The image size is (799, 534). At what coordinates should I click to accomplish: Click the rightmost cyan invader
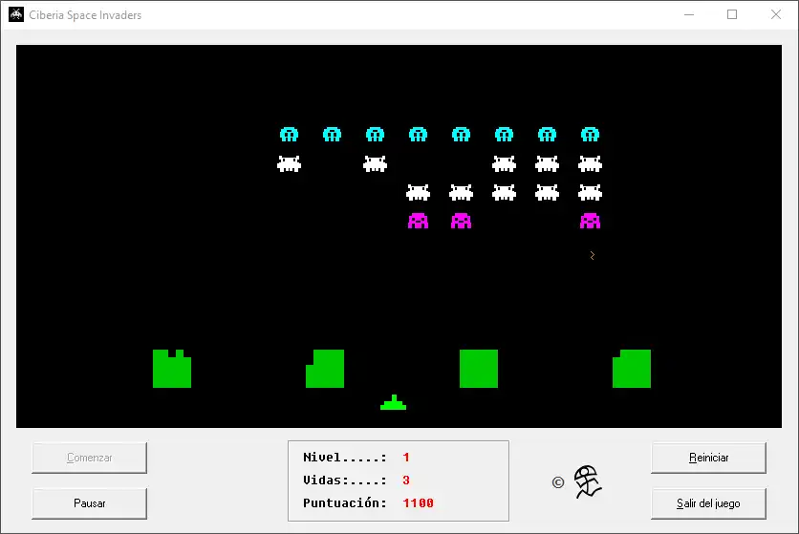coord(590,135)
